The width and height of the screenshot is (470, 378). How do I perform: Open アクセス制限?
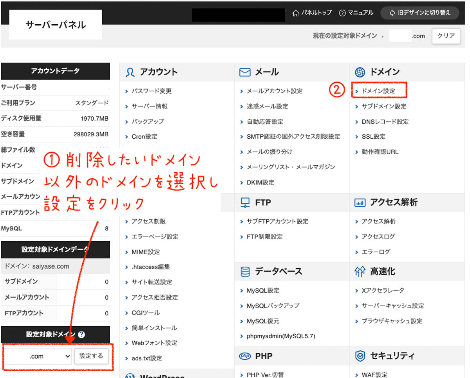(x=148, y=221)
